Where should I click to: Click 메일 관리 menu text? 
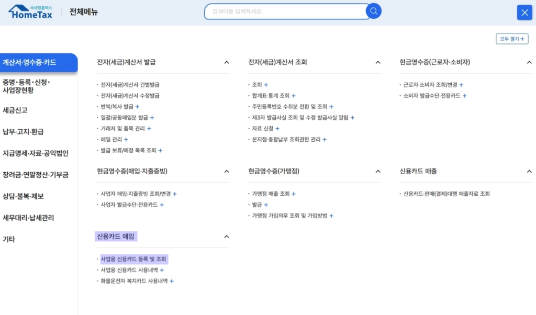click(x=111, y=139)
